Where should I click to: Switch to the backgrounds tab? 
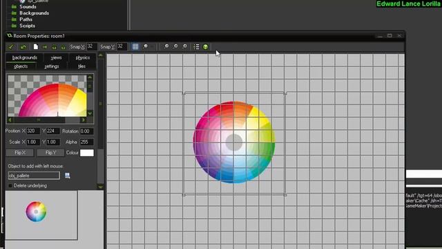[25, 57]
